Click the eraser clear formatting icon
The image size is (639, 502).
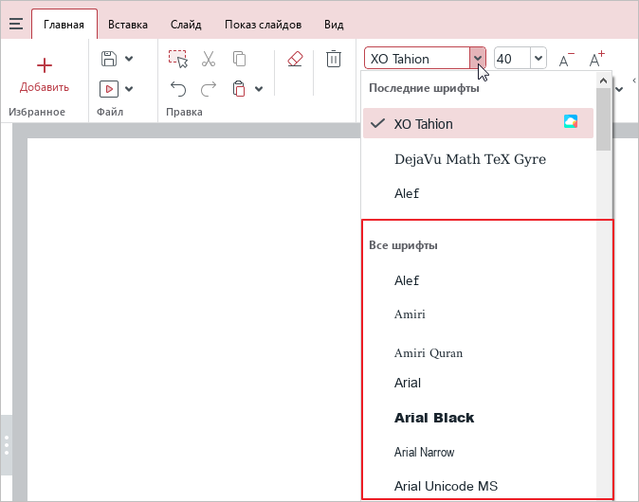(294, 59)
